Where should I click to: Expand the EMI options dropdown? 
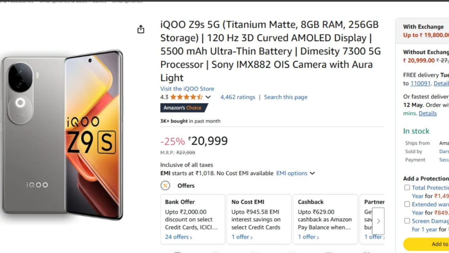(295, 173)
